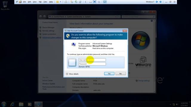This screenshot has width=191, height=107.
Task: Open the VMware Help menu
Action: [x=51, y=2]
